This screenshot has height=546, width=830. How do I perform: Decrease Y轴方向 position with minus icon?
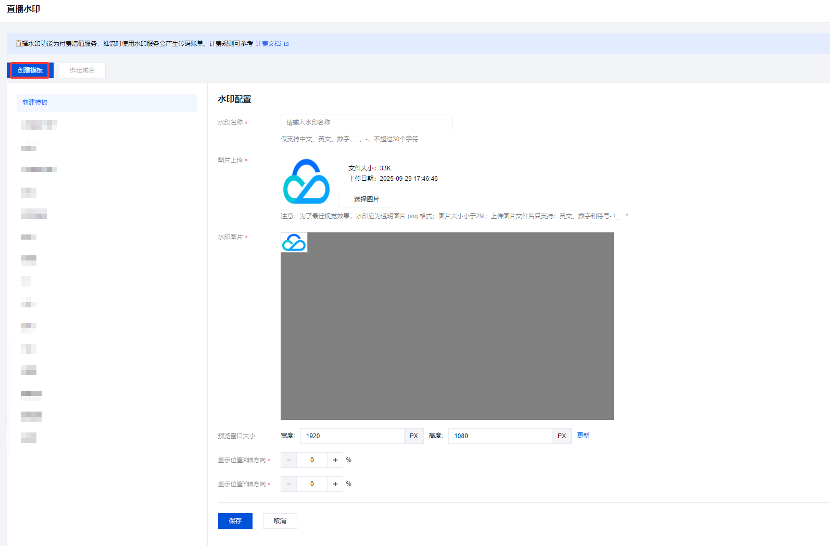(x=288, y=484)
